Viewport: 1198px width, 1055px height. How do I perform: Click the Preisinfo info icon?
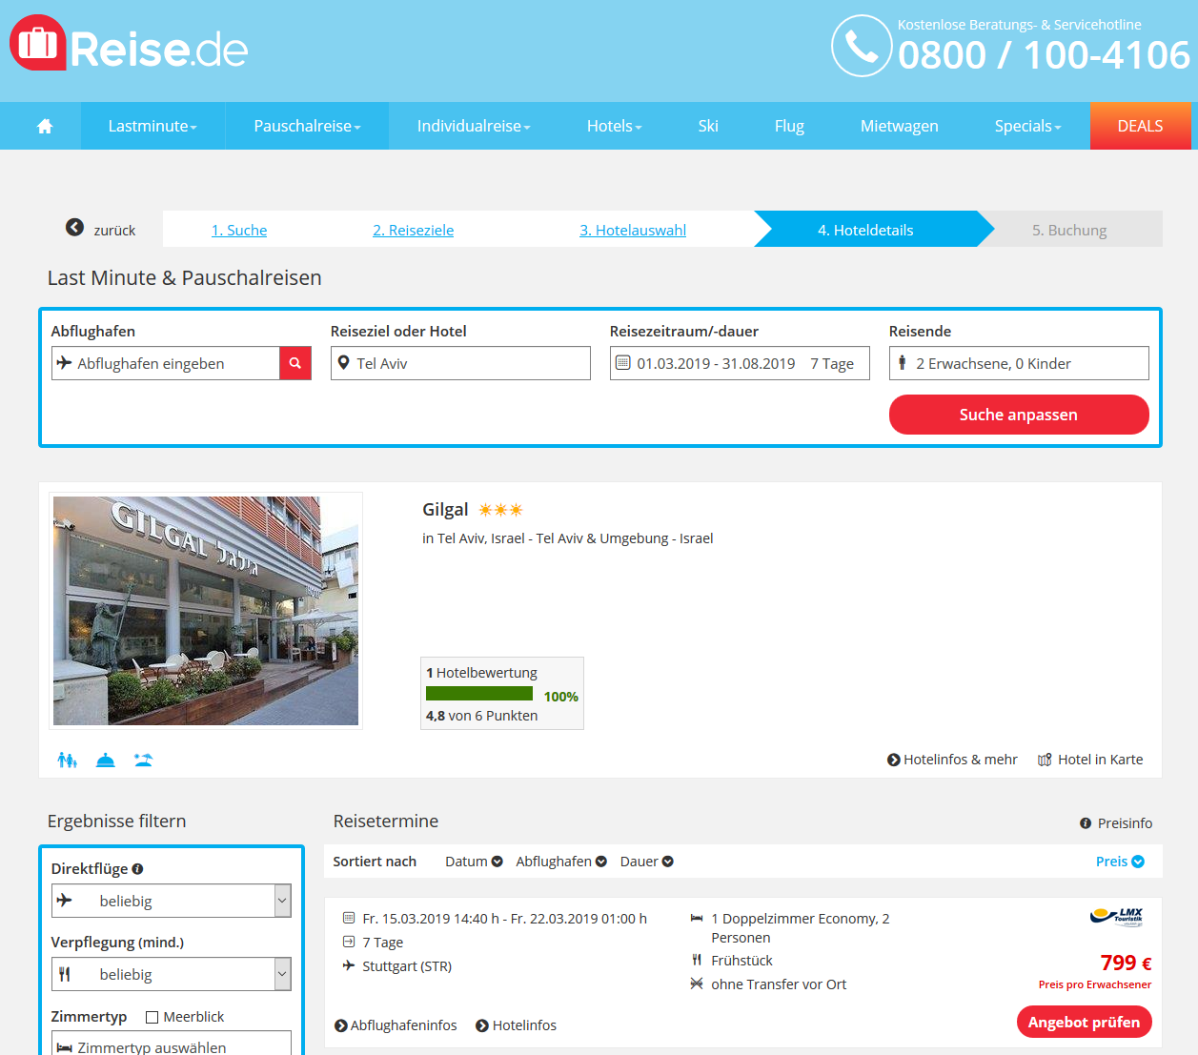1086,823
